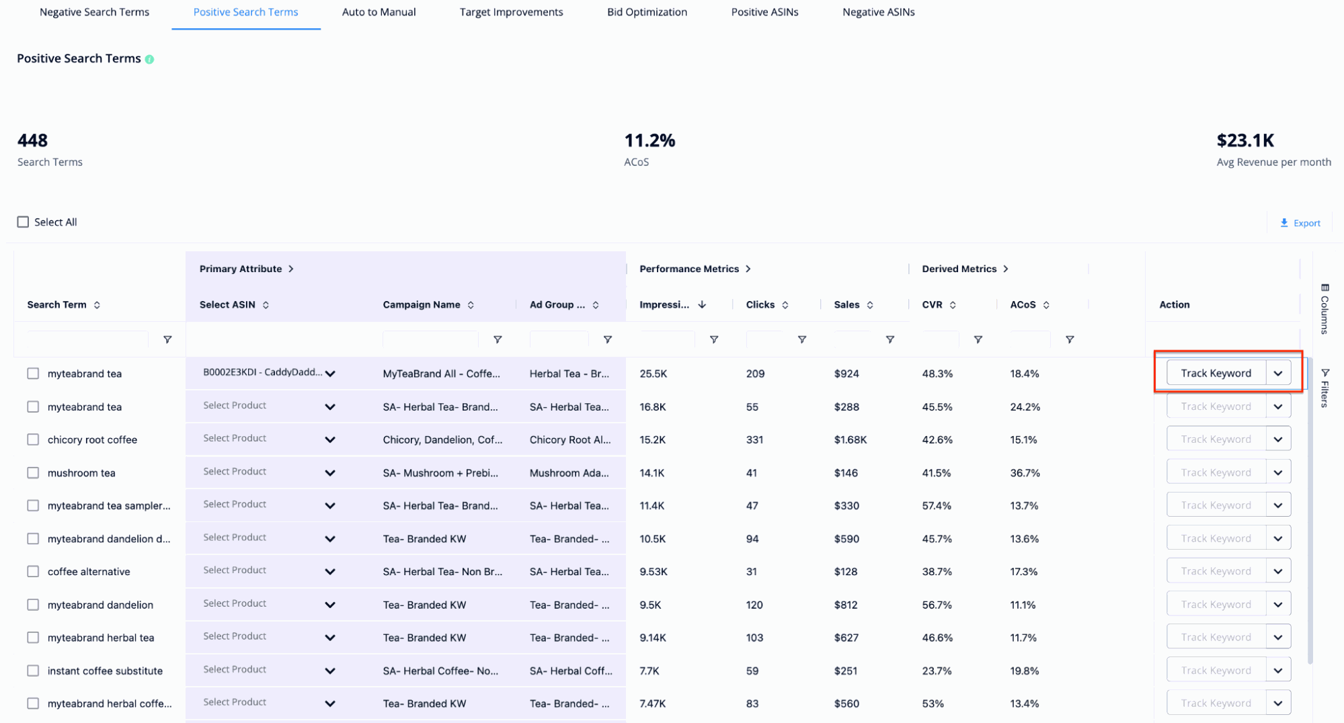Export the search terms table

point(1300,223)
